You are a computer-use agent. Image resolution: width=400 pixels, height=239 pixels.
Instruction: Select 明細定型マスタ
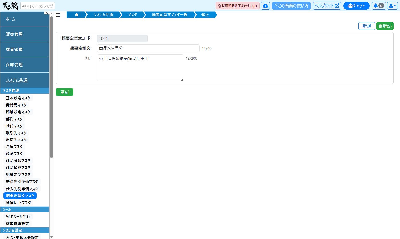(18, 175)
